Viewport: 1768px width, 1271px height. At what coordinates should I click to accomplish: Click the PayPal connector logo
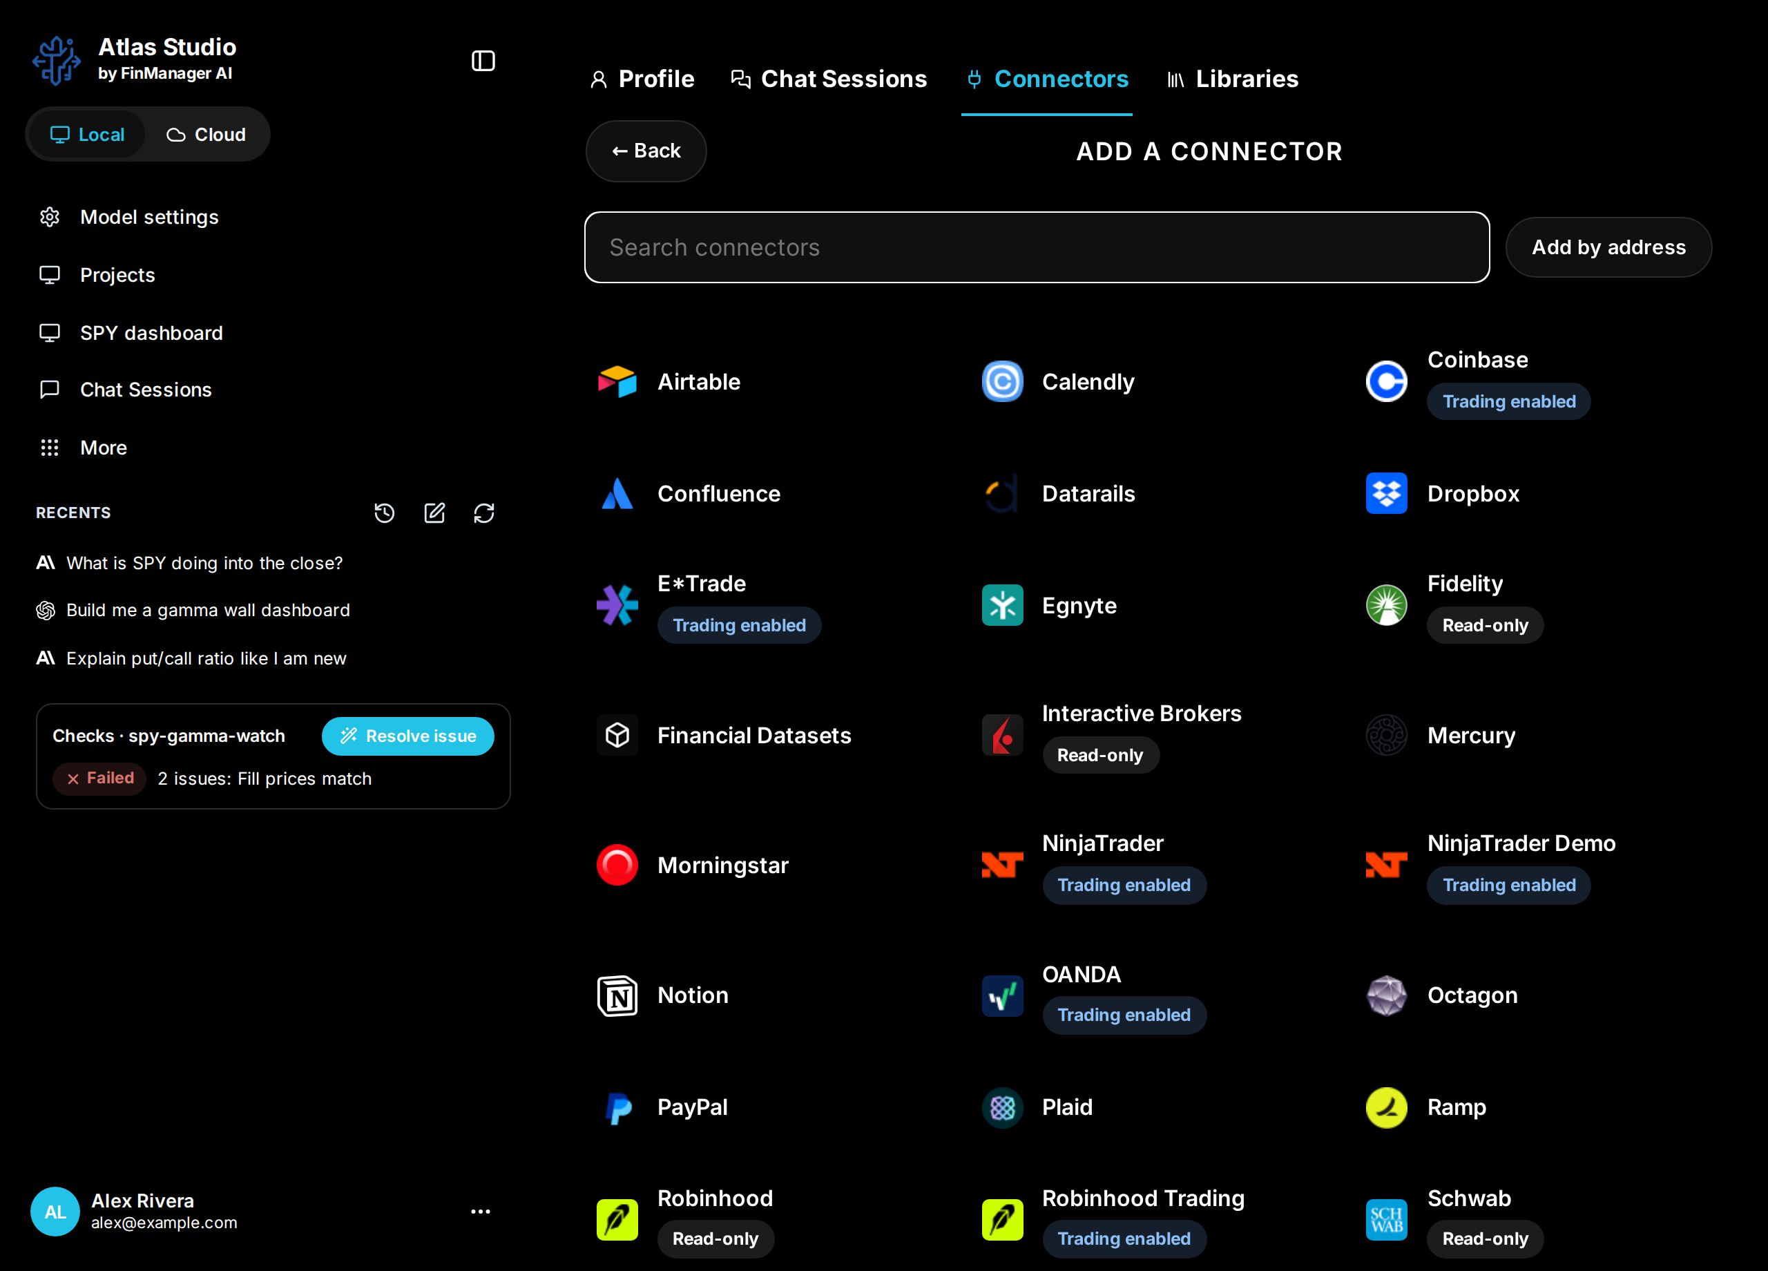[x=617, y=1107]
